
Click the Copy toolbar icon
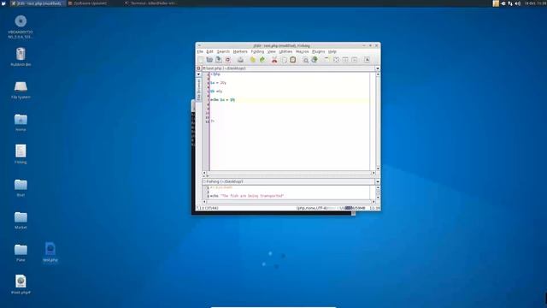[x=284, y=60]
